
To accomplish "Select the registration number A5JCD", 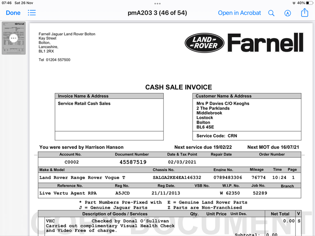I will [122, 193].
